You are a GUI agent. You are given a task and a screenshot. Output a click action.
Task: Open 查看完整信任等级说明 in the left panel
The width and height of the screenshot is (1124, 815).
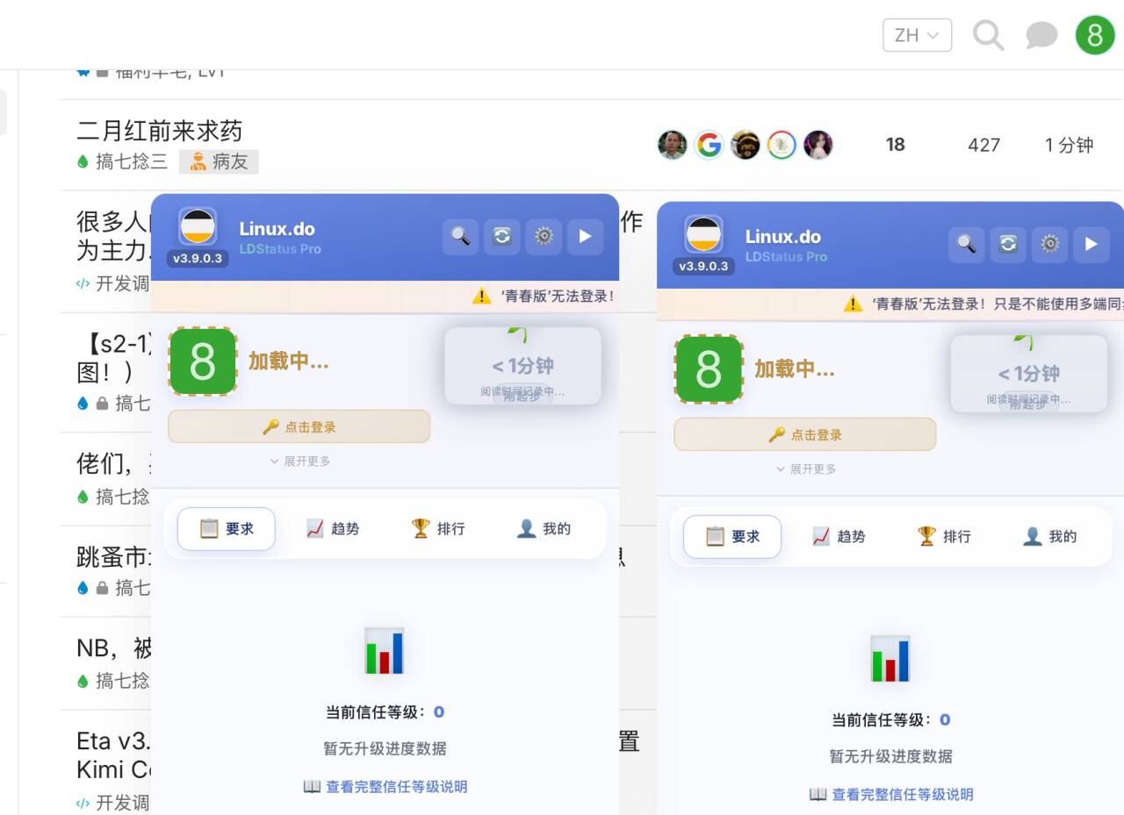pos(385,787)
